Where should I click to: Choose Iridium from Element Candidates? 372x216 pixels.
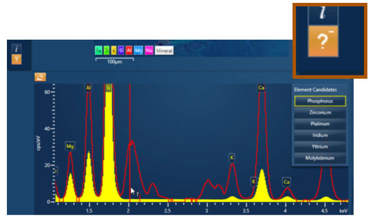(320, 135)
